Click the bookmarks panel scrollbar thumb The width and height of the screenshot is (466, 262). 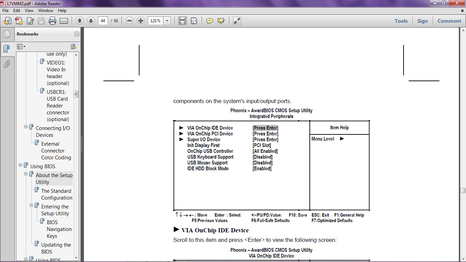[76, 94]
